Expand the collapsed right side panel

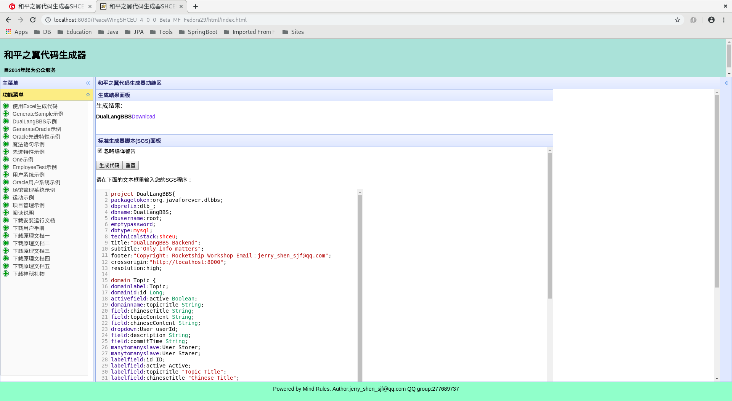pyautogui.click(x=726, y=83)
